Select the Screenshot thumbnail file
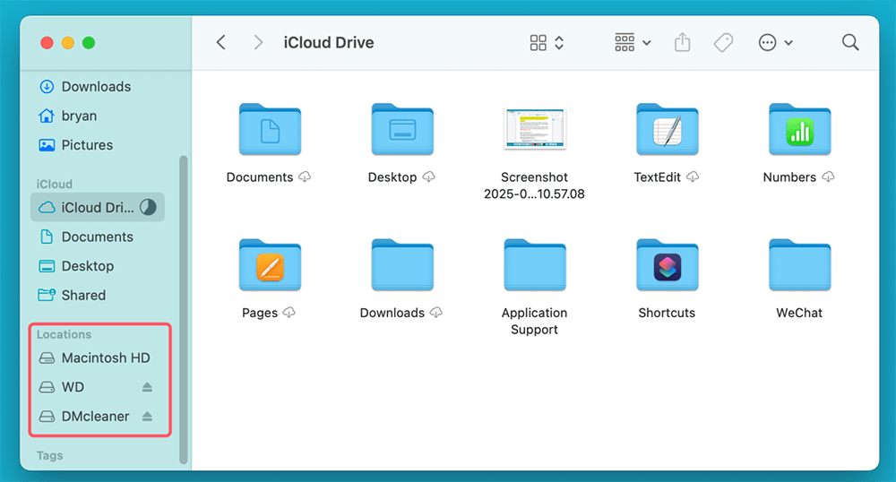 point(535,128)
